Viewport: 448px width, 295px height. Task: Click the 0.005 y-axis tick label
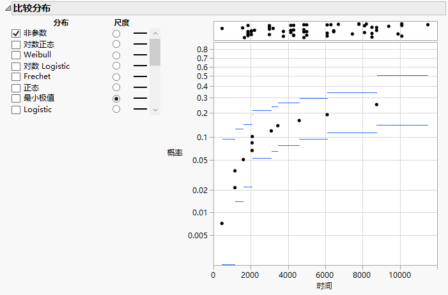tap(197, 236)
